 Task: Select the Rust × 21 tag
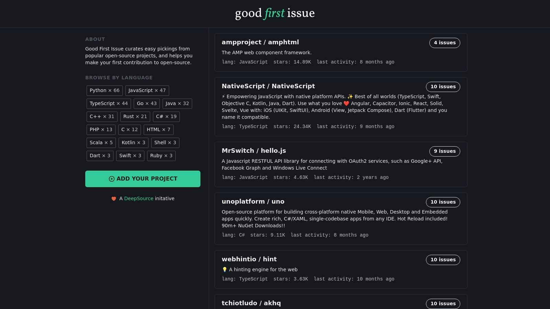[x=135, y=117]
